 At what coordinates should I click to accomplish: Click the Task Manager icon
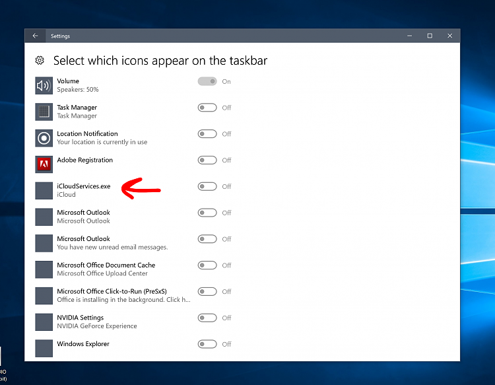click(x=44, y=112)
